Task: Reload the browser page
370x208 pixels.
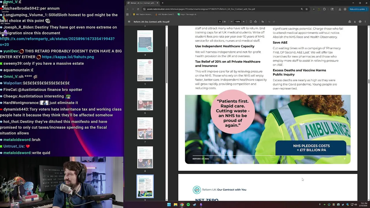Action: coord(138,9)
